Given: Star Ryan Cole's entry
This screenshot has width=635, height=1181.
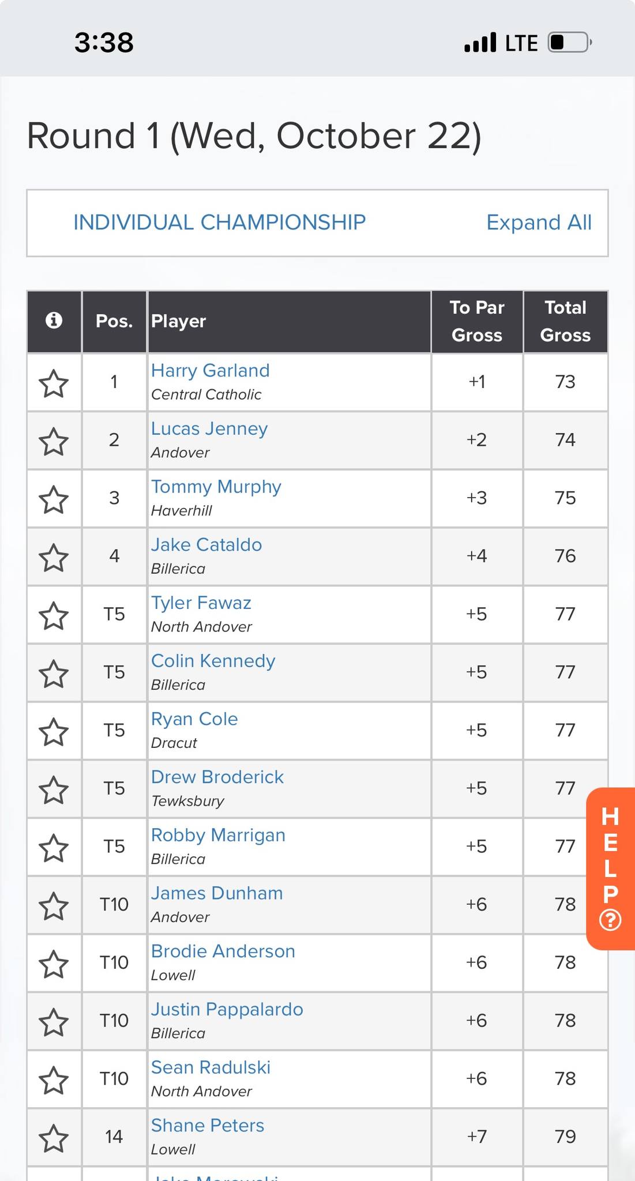Looking at the screenshot, I should tap(54, 732).
